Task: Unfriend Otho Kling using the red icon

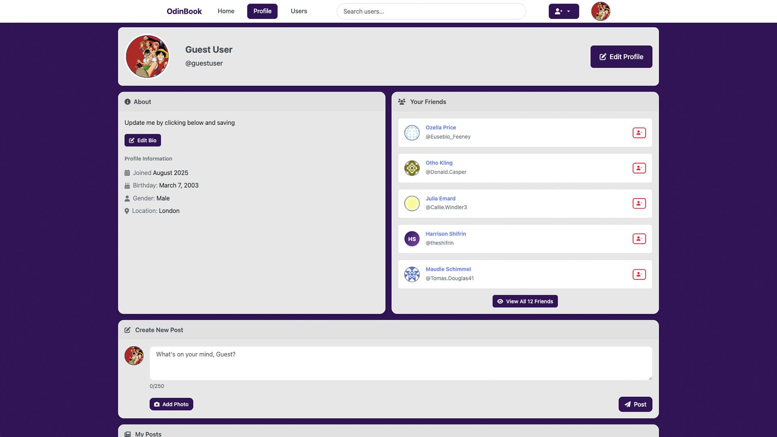Action: pos(639,168)
